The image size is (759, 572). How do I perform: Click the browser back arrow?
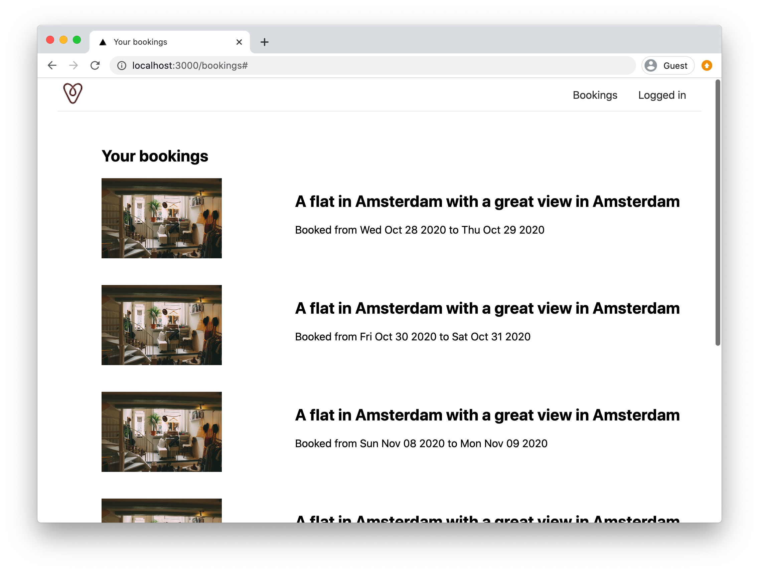coord(52,65)
